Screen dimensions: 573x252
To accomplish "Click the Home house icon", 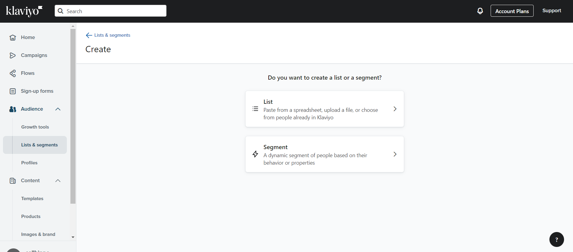I will point(13,37).
